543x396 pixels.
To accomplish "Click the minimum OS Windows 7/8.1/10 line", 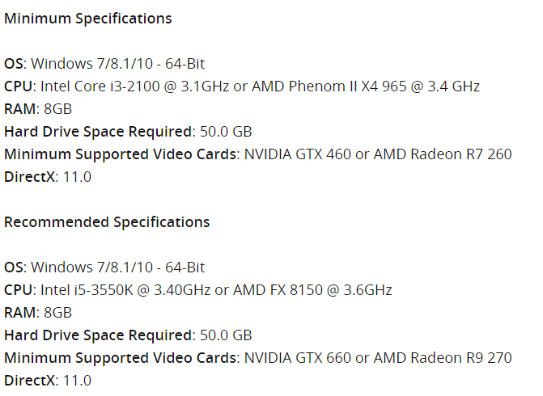I will click(x=104, y=64).
